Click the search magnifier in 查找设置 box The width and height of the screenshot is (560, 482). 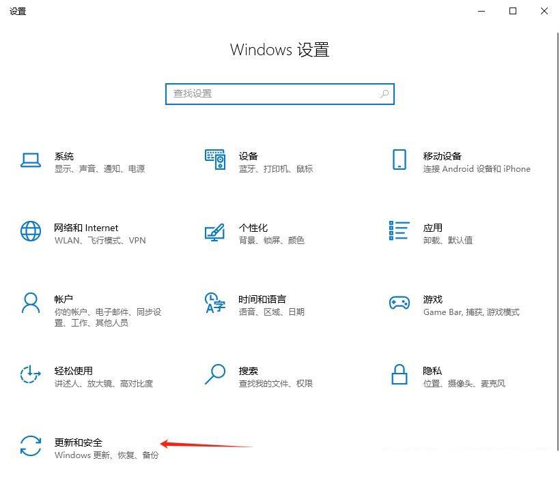click(384, 94)
